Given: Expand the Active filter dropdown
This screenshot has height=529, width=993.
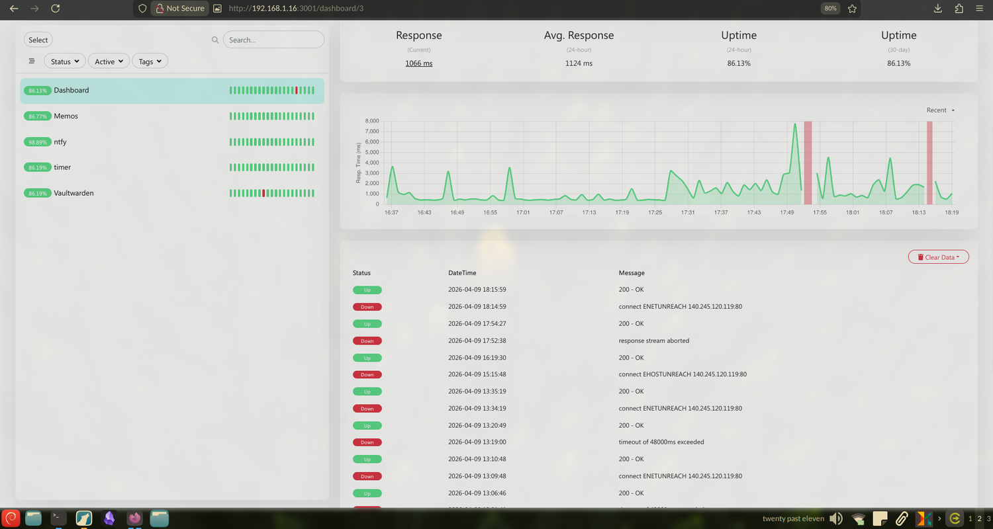Looking at the screenshot, I should click(109, 61).
